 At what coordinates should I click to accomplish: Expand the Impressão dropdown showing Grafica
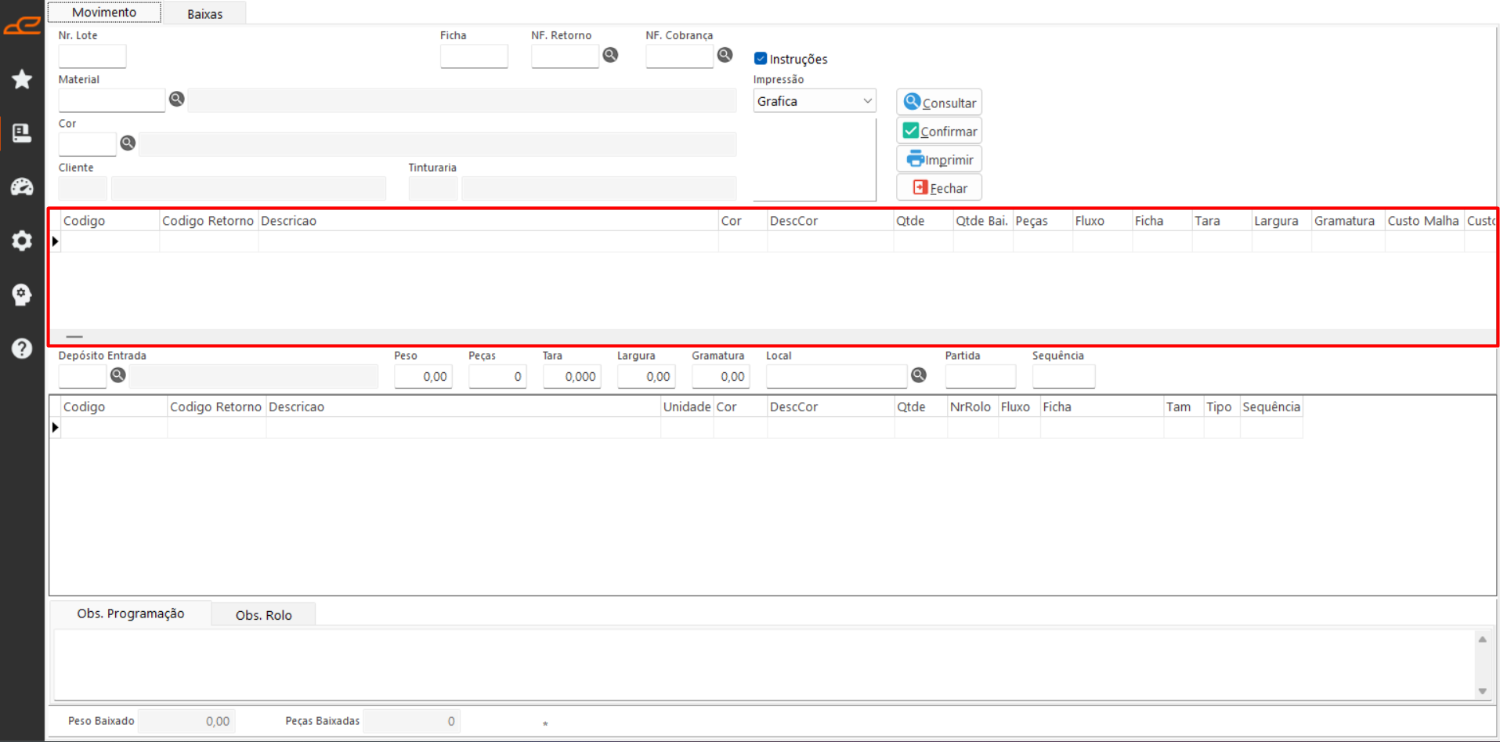pyautogui.click(x=867, y=101)
